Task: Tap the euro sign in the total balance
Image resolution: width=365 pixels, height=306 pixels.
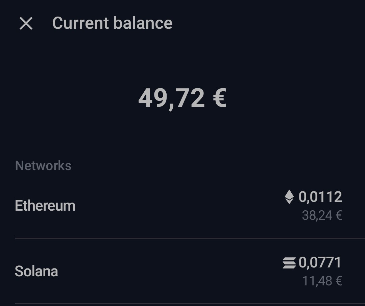Action: point(220,98)
